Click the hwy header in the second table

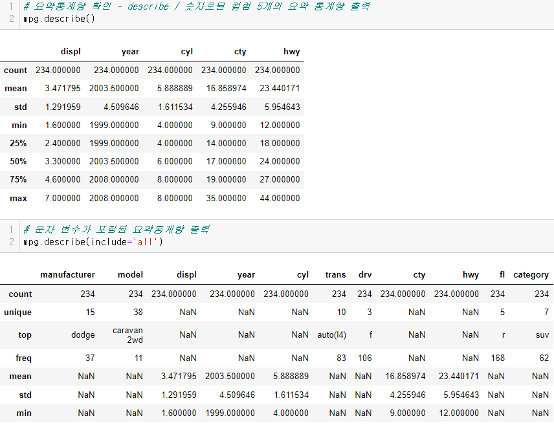tap(471, 275)
